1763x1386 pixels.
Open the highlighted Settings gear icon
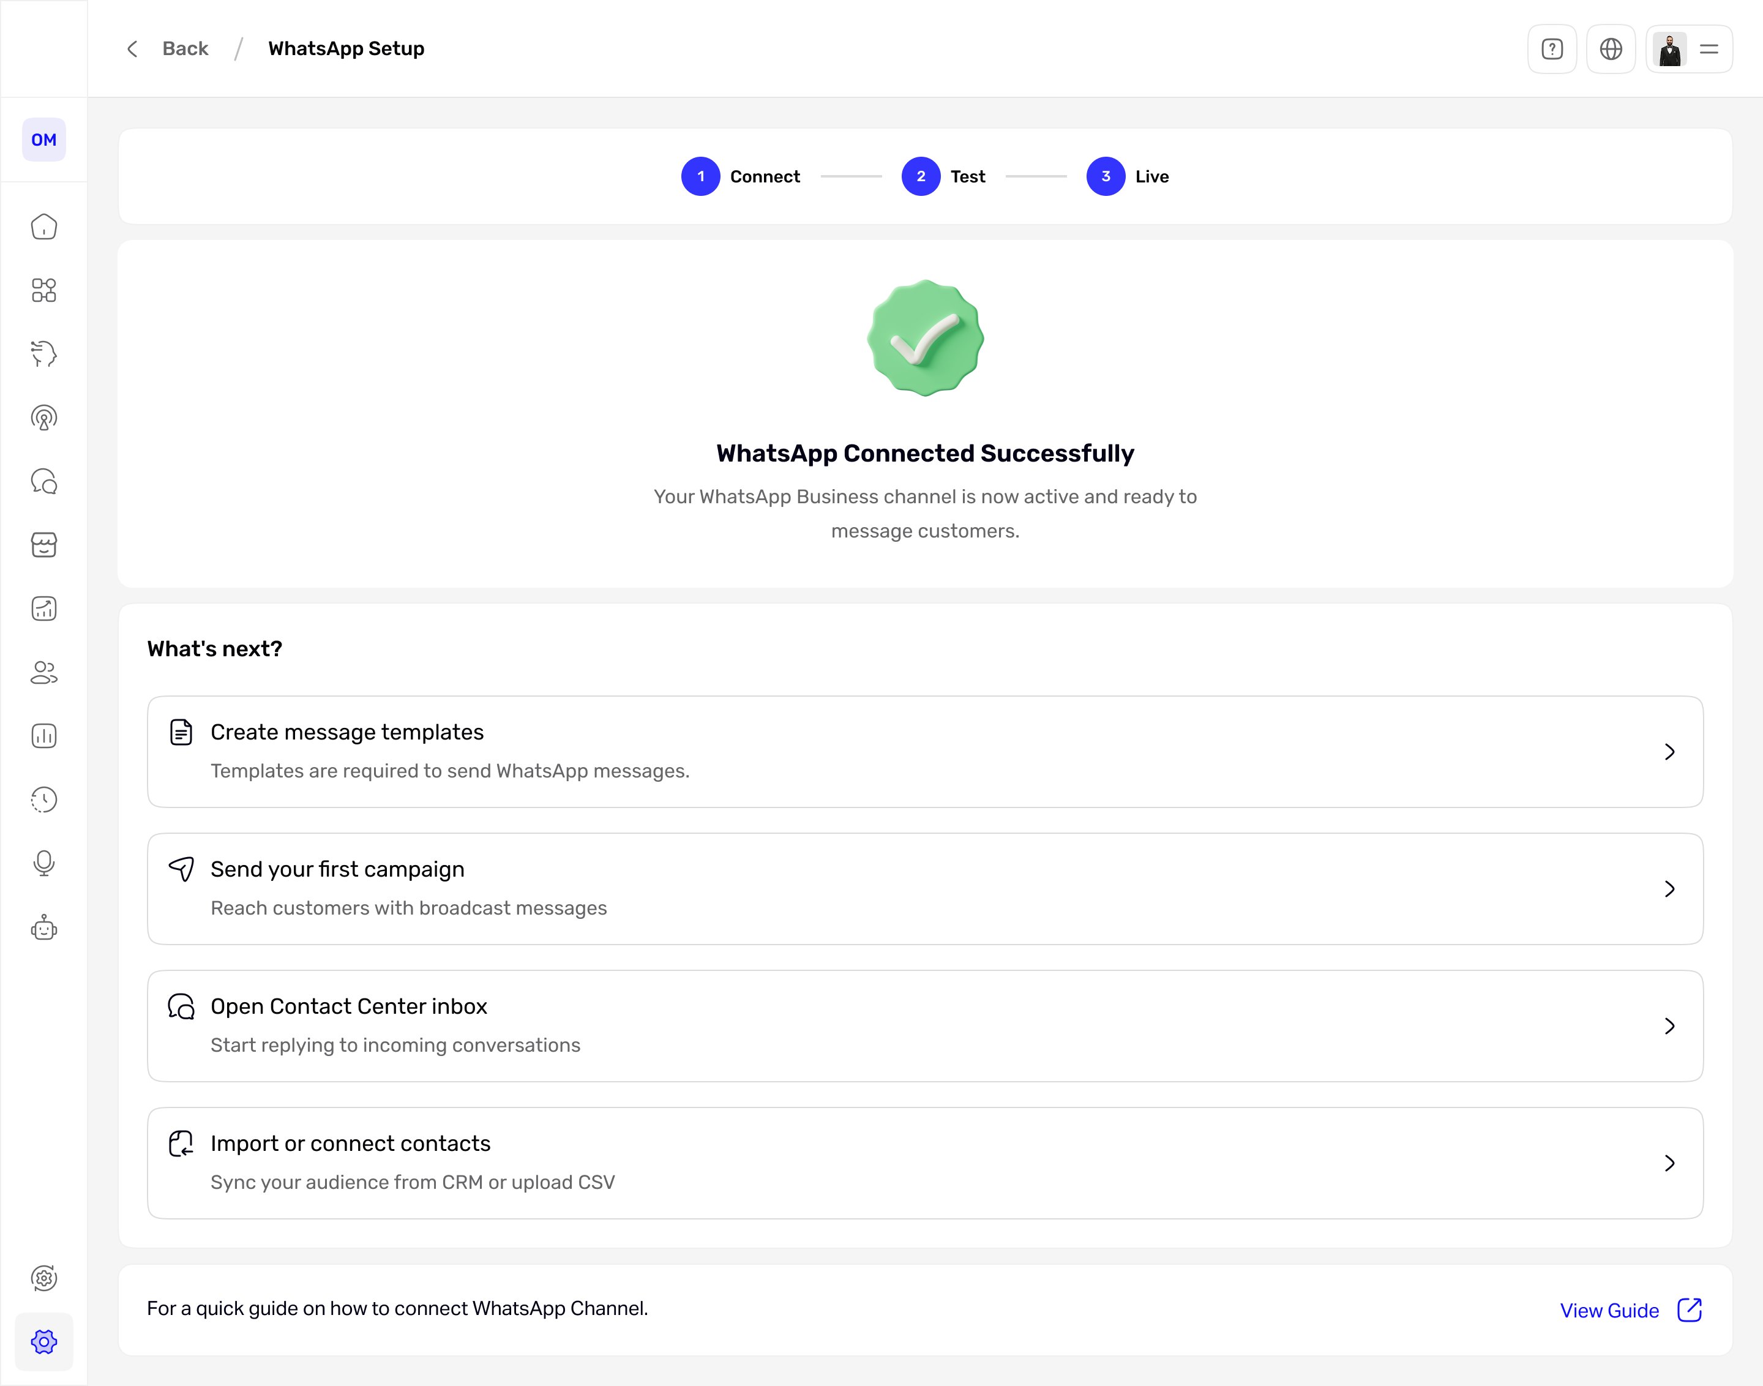point(44,1342)
